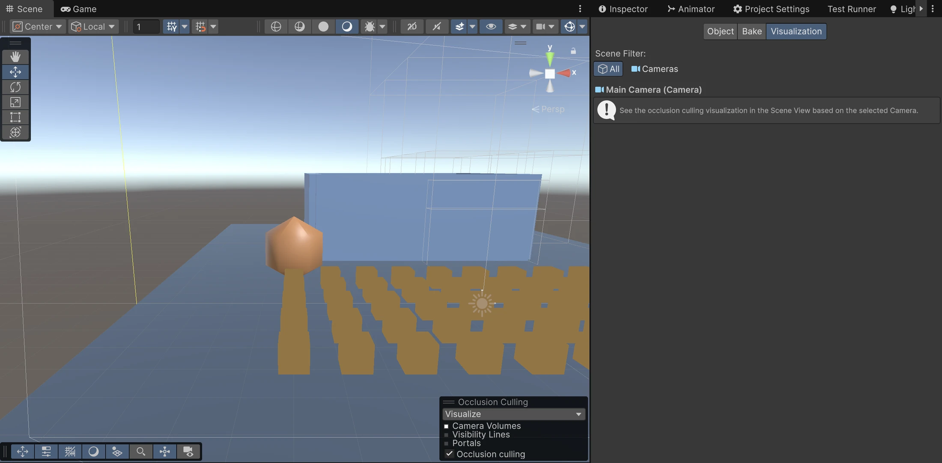Toggle the Visibility Lines checkbox
This screenshot has height=463, width=942.
pyautogui.click(x=446, y=435)
